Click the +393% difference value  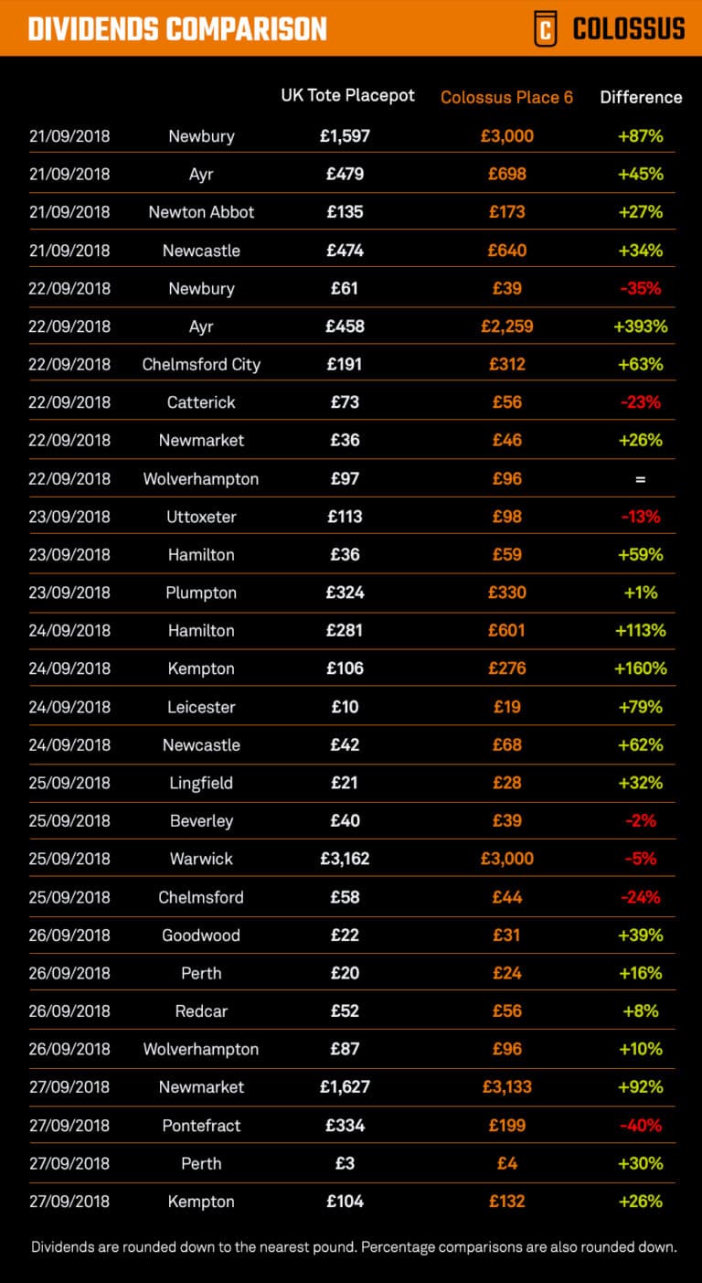[x=641, y=326]
